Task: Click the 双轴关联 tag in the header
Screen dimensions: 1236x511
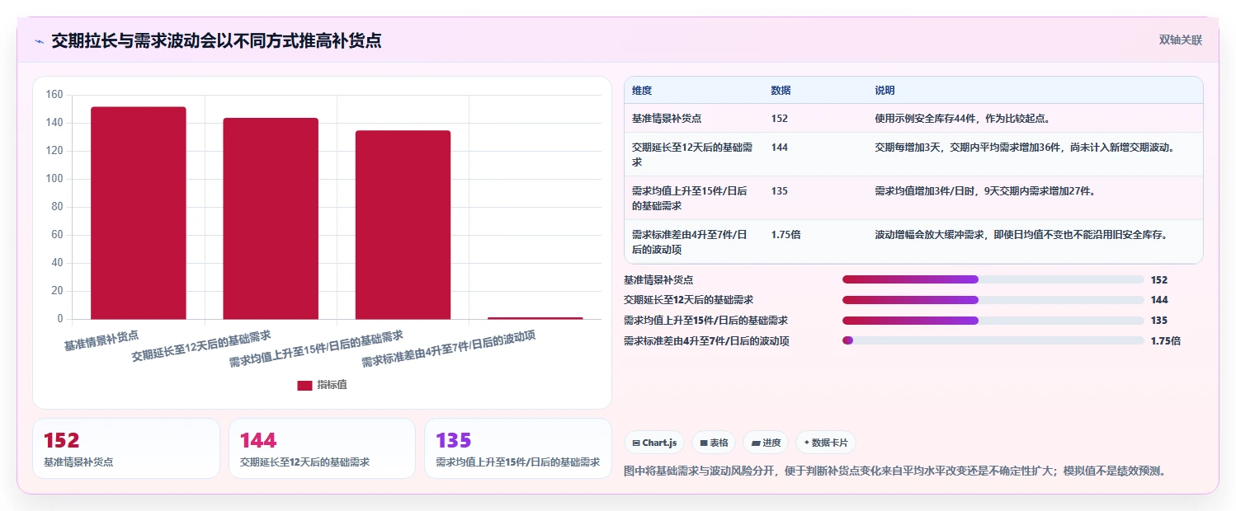Action: [1180, 40]
